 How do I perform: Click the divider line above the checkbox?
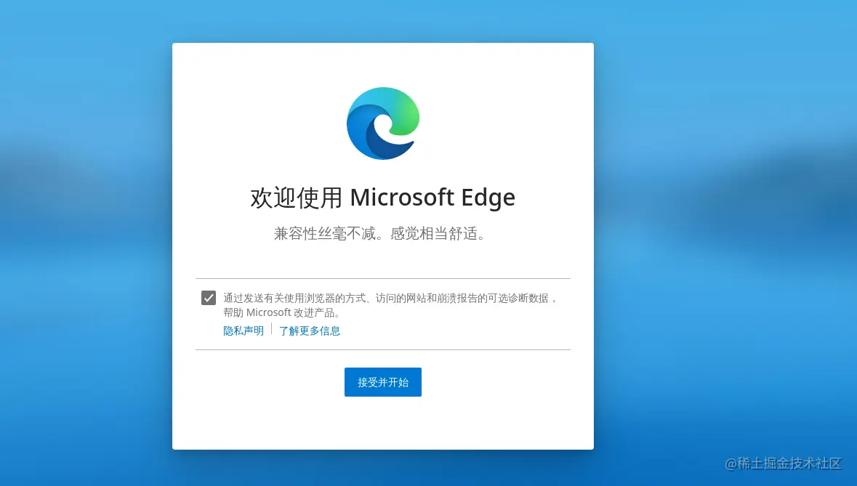383,278
